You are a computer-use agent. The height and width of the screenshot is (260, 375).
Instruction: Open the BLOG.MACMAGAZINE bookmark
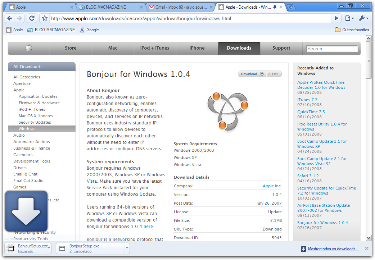51,30
